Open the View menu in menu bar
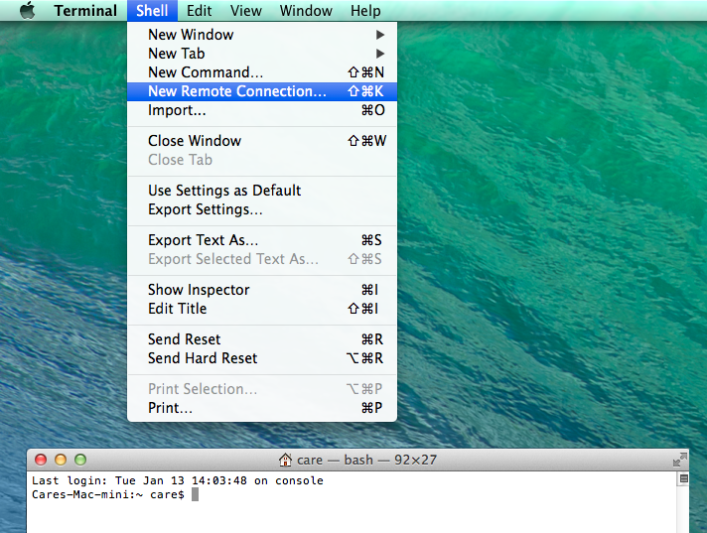This screenshot has height=533, width=707. 245,11
